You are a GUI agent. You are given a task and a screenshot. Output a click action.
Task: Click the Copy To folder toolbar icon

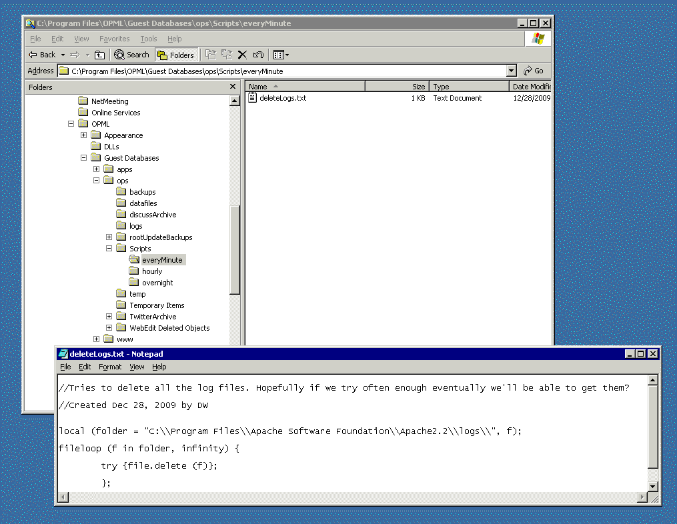click(226, 55)
